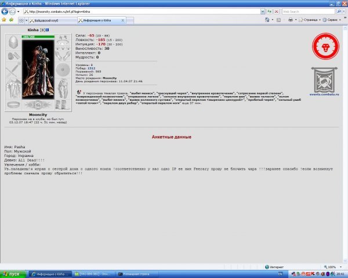Open the Сервис menu
348x278 pixels.
pyautogui.click(x=332, y=20)
